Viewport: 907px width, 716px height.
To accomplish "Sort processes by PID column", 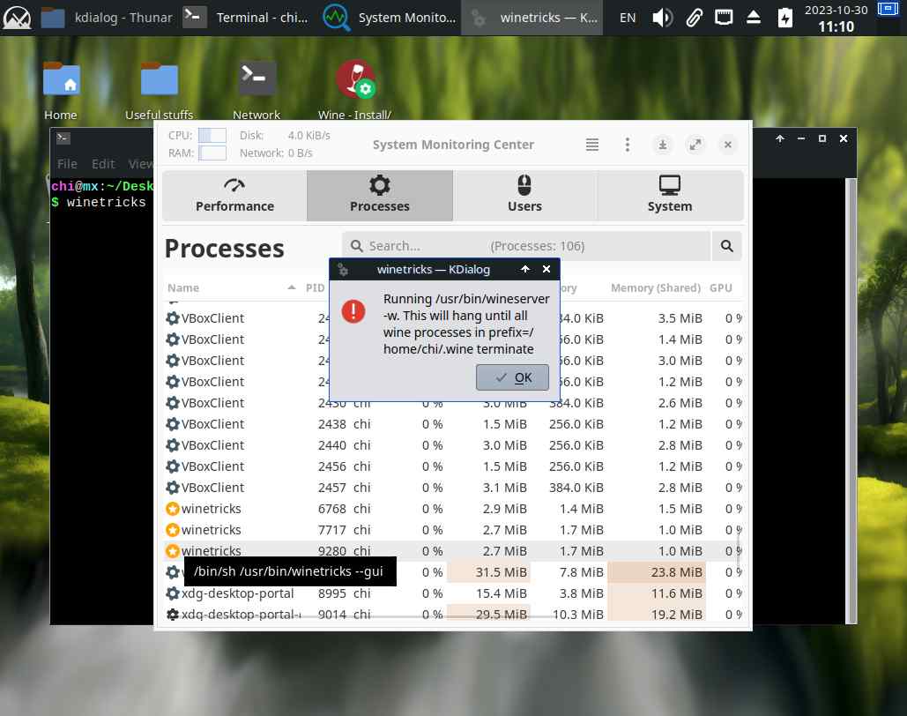I will 316,287.
